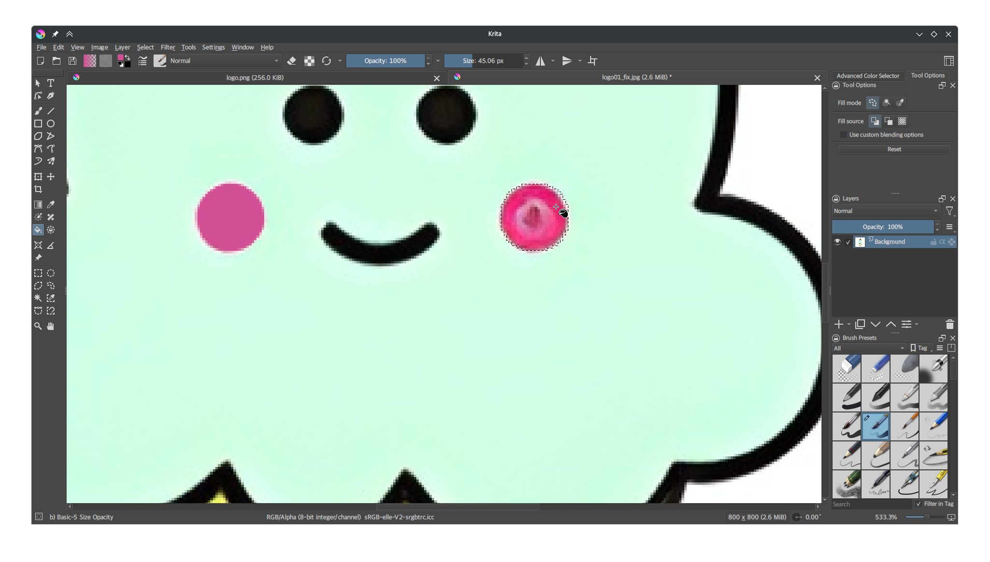The width and height of the screenshot is (990, 562).
Task: Select the highlighted Basic-5 brush preset thumbnail
Action: click(x=876, y=426)
